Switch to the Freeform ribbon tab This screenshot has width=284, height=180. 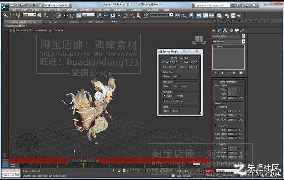pyautogui.click(x=53, y=22)
